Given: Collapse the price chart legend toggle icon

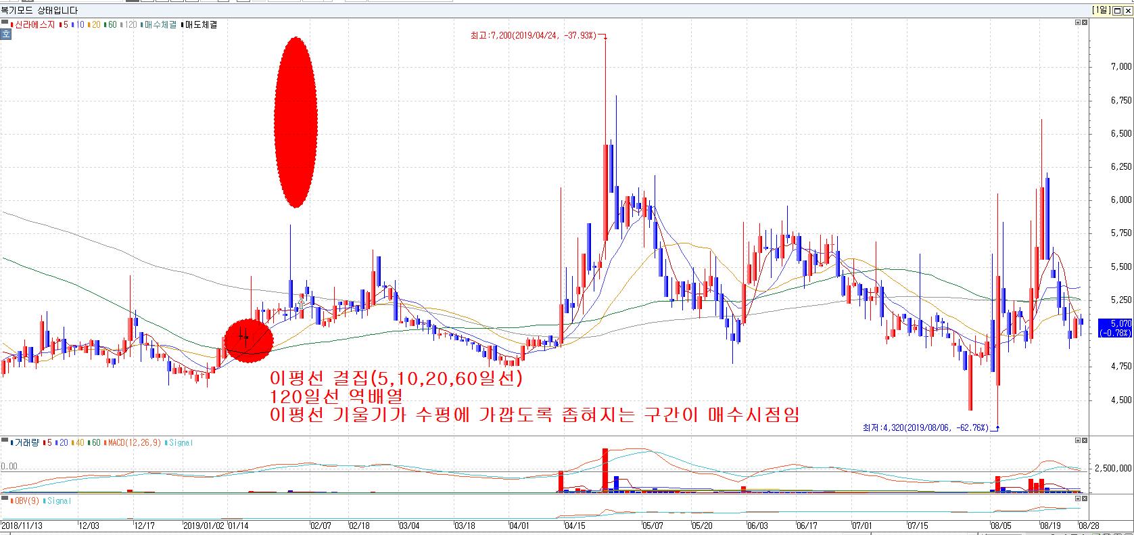Looking at the screenshot, I should [5, 22].
